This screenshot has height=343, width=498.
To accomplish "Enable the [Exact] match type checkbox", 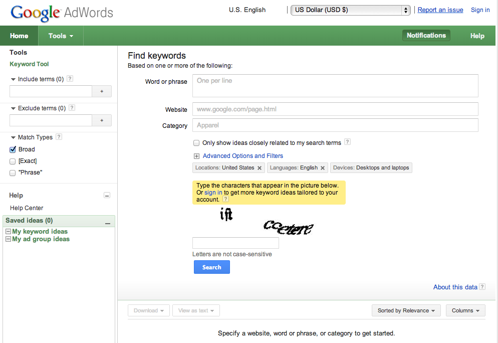I will (x=13, y=161).
